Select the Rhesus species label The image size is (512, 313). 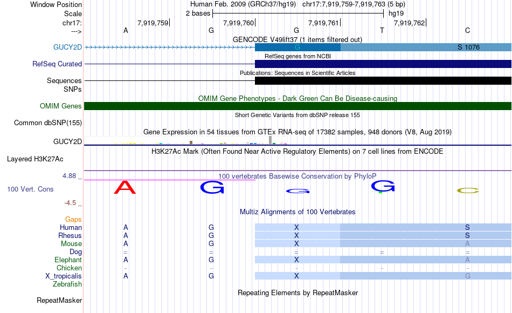(70, 235)
